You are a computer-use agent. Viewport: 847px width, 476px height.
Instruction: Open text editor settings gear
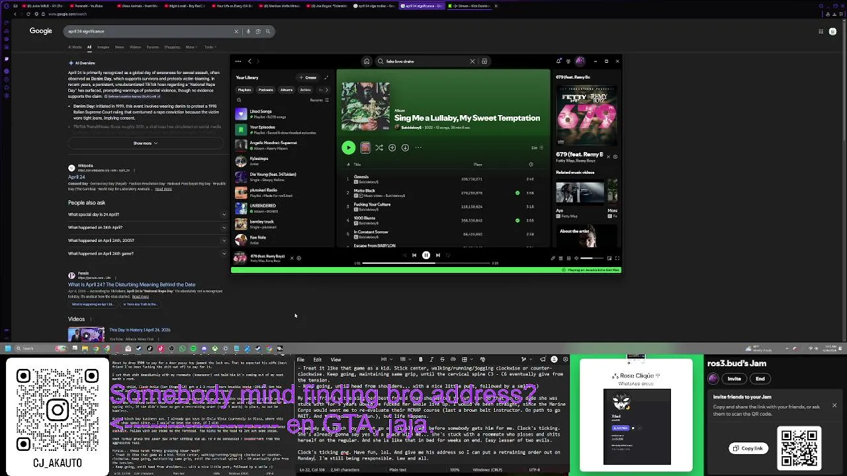565,360
